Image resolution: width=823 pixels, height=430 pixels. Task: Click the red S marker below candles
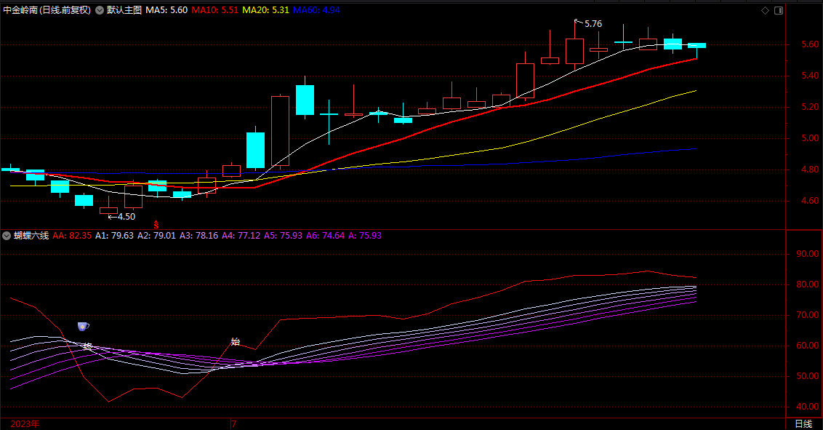(156, 226)
